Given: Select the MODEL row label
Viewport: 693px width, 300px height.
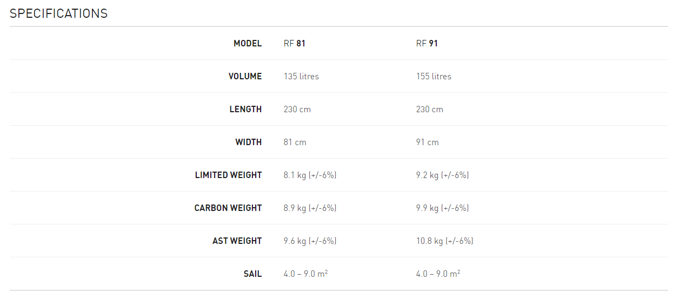Looking at the screenshot, I should point(248,43).
